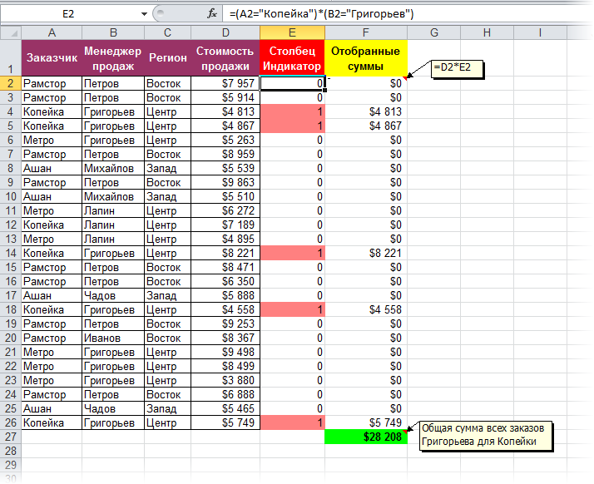Click the Заказчик header cell
The width and height of the screenshot is (594, 484).
tap(52, 58)
